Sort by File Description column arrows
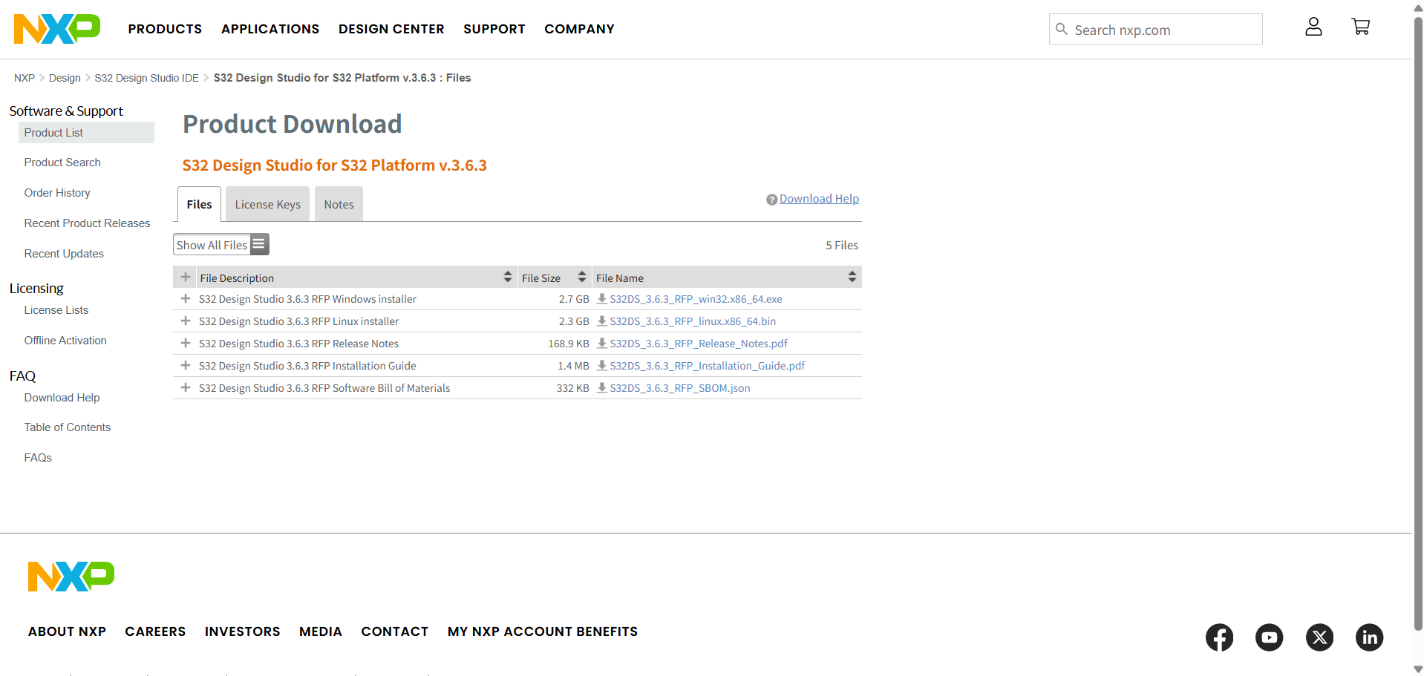This screenshot has width=1424, height=676. [508, 277]
